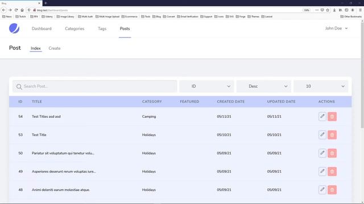This screenshot has height=204, width=364.
Task: Open the Firefox hamburger menu
Action: click(x=360, y=10)
